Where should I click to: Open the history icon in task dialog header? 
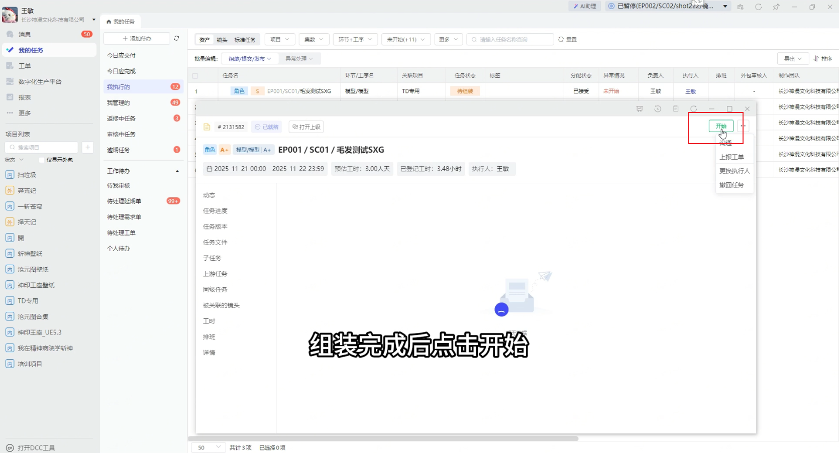tap(658, 108)
